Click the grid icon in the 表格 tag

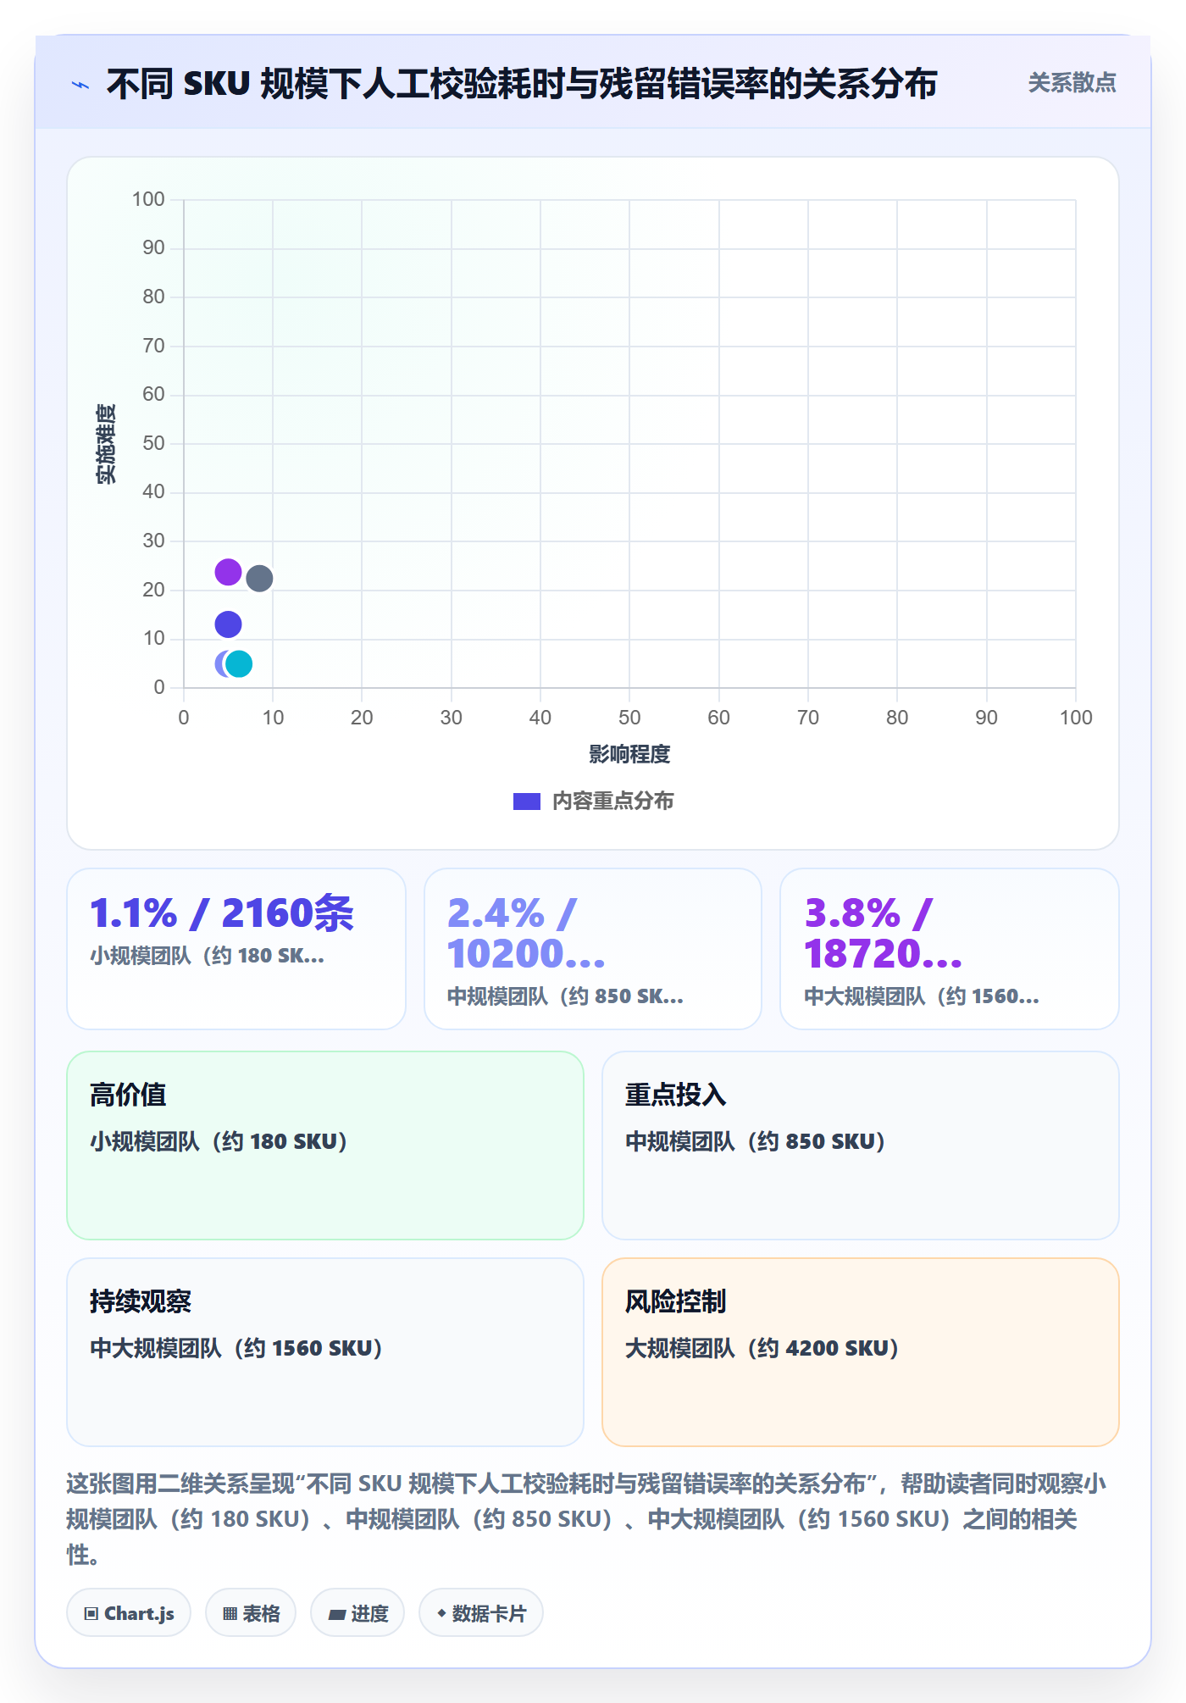[x=230, y=1613]
